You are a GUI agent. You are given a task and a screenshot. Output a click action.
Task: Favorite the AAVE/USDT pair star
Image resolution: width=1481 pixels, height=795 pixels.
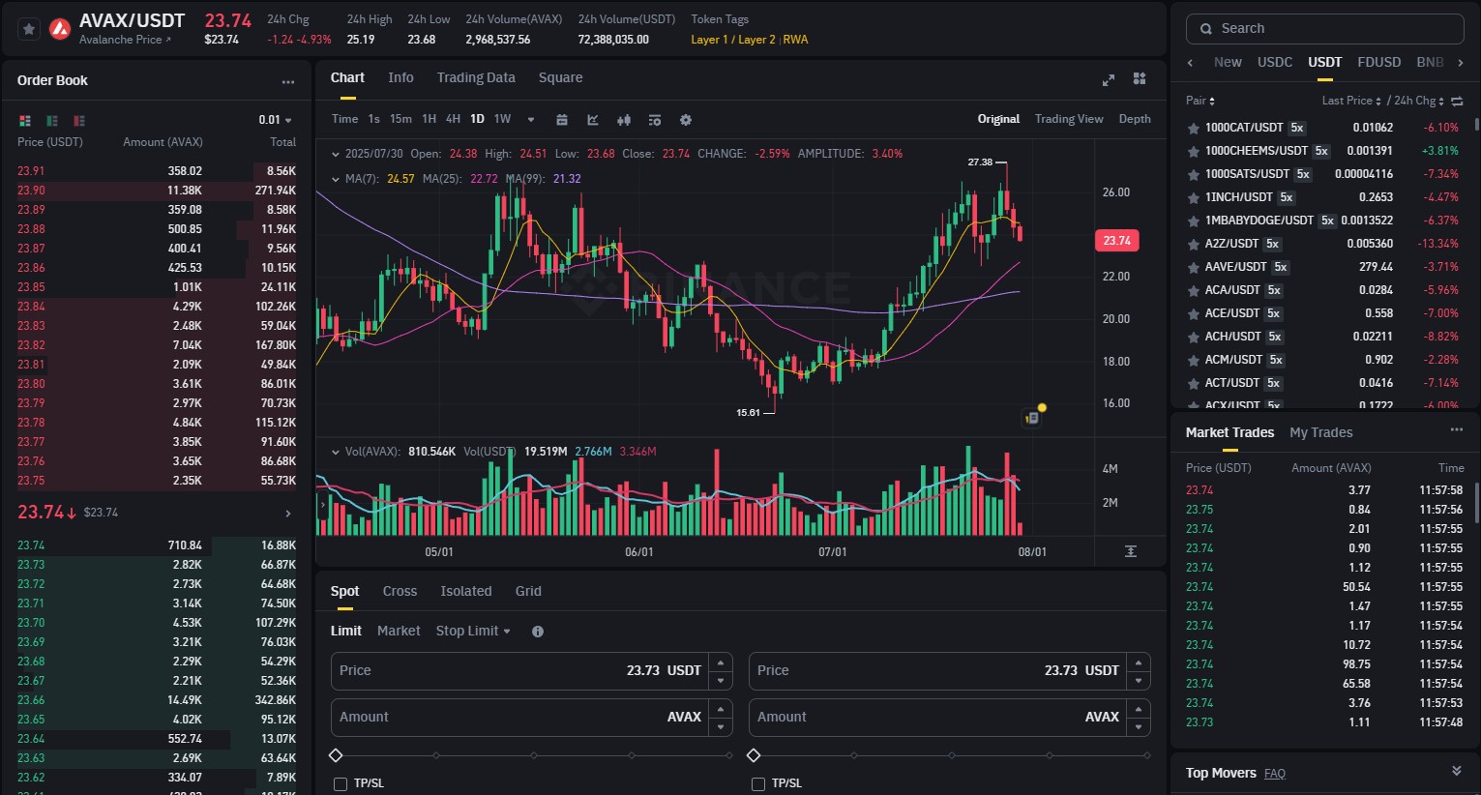coord(1194,267)
